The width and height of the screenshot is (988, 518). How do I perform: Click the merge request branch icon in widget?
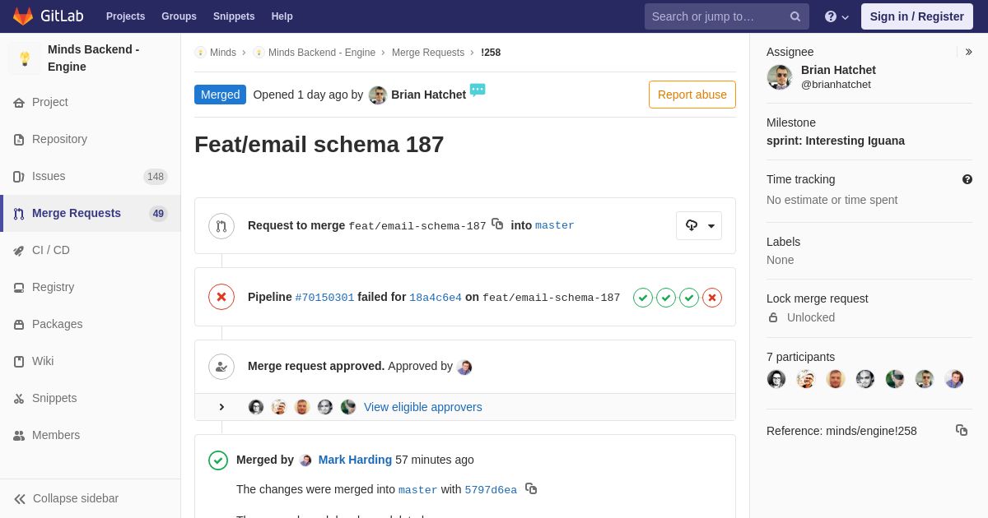click(221, 226)
